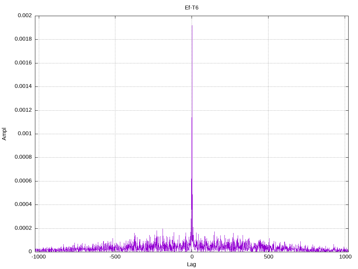Click the x-axis tick label 500

click(268, 257)
